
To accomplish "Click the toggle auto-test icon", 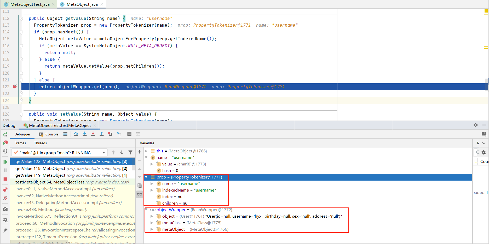I will (x=5, y=151).
